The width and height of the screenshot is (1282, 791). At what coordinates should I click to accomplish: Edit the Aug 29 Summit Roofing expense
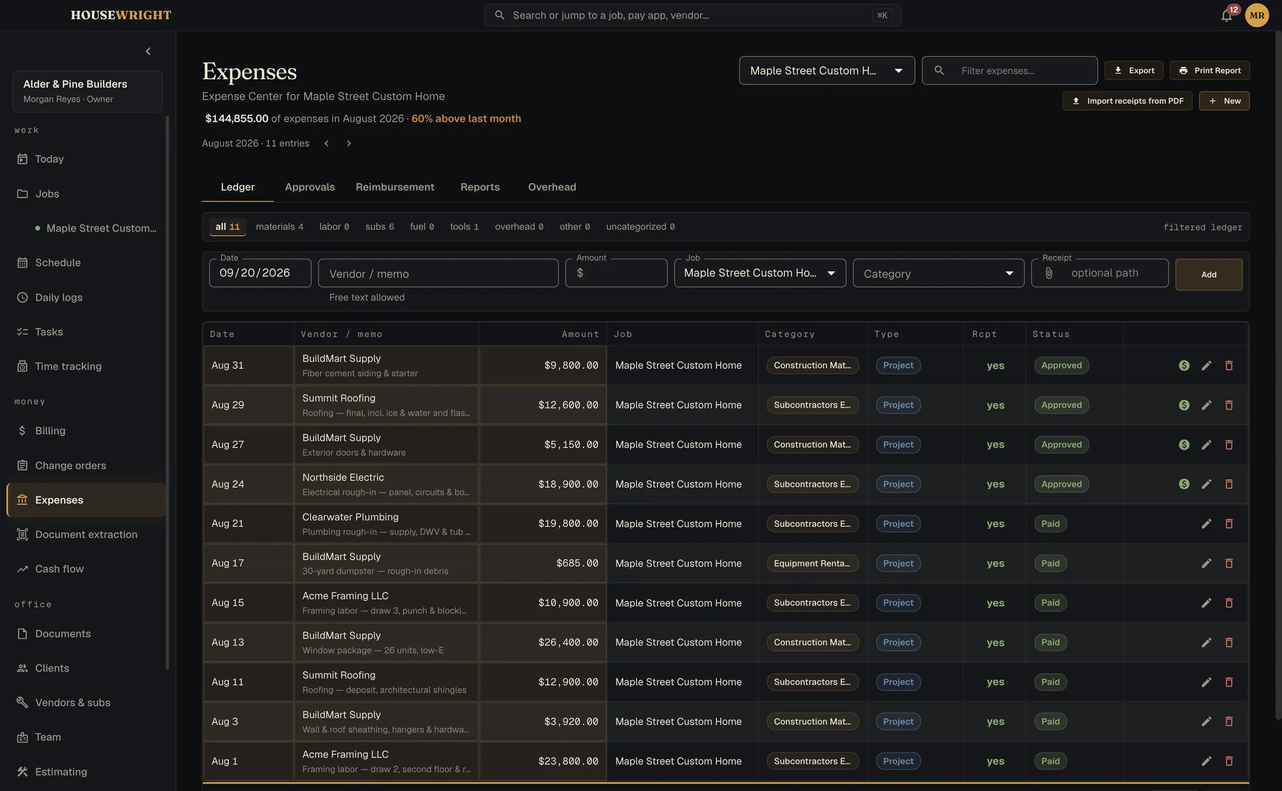pyautogui.click(x=1206, y=405)
